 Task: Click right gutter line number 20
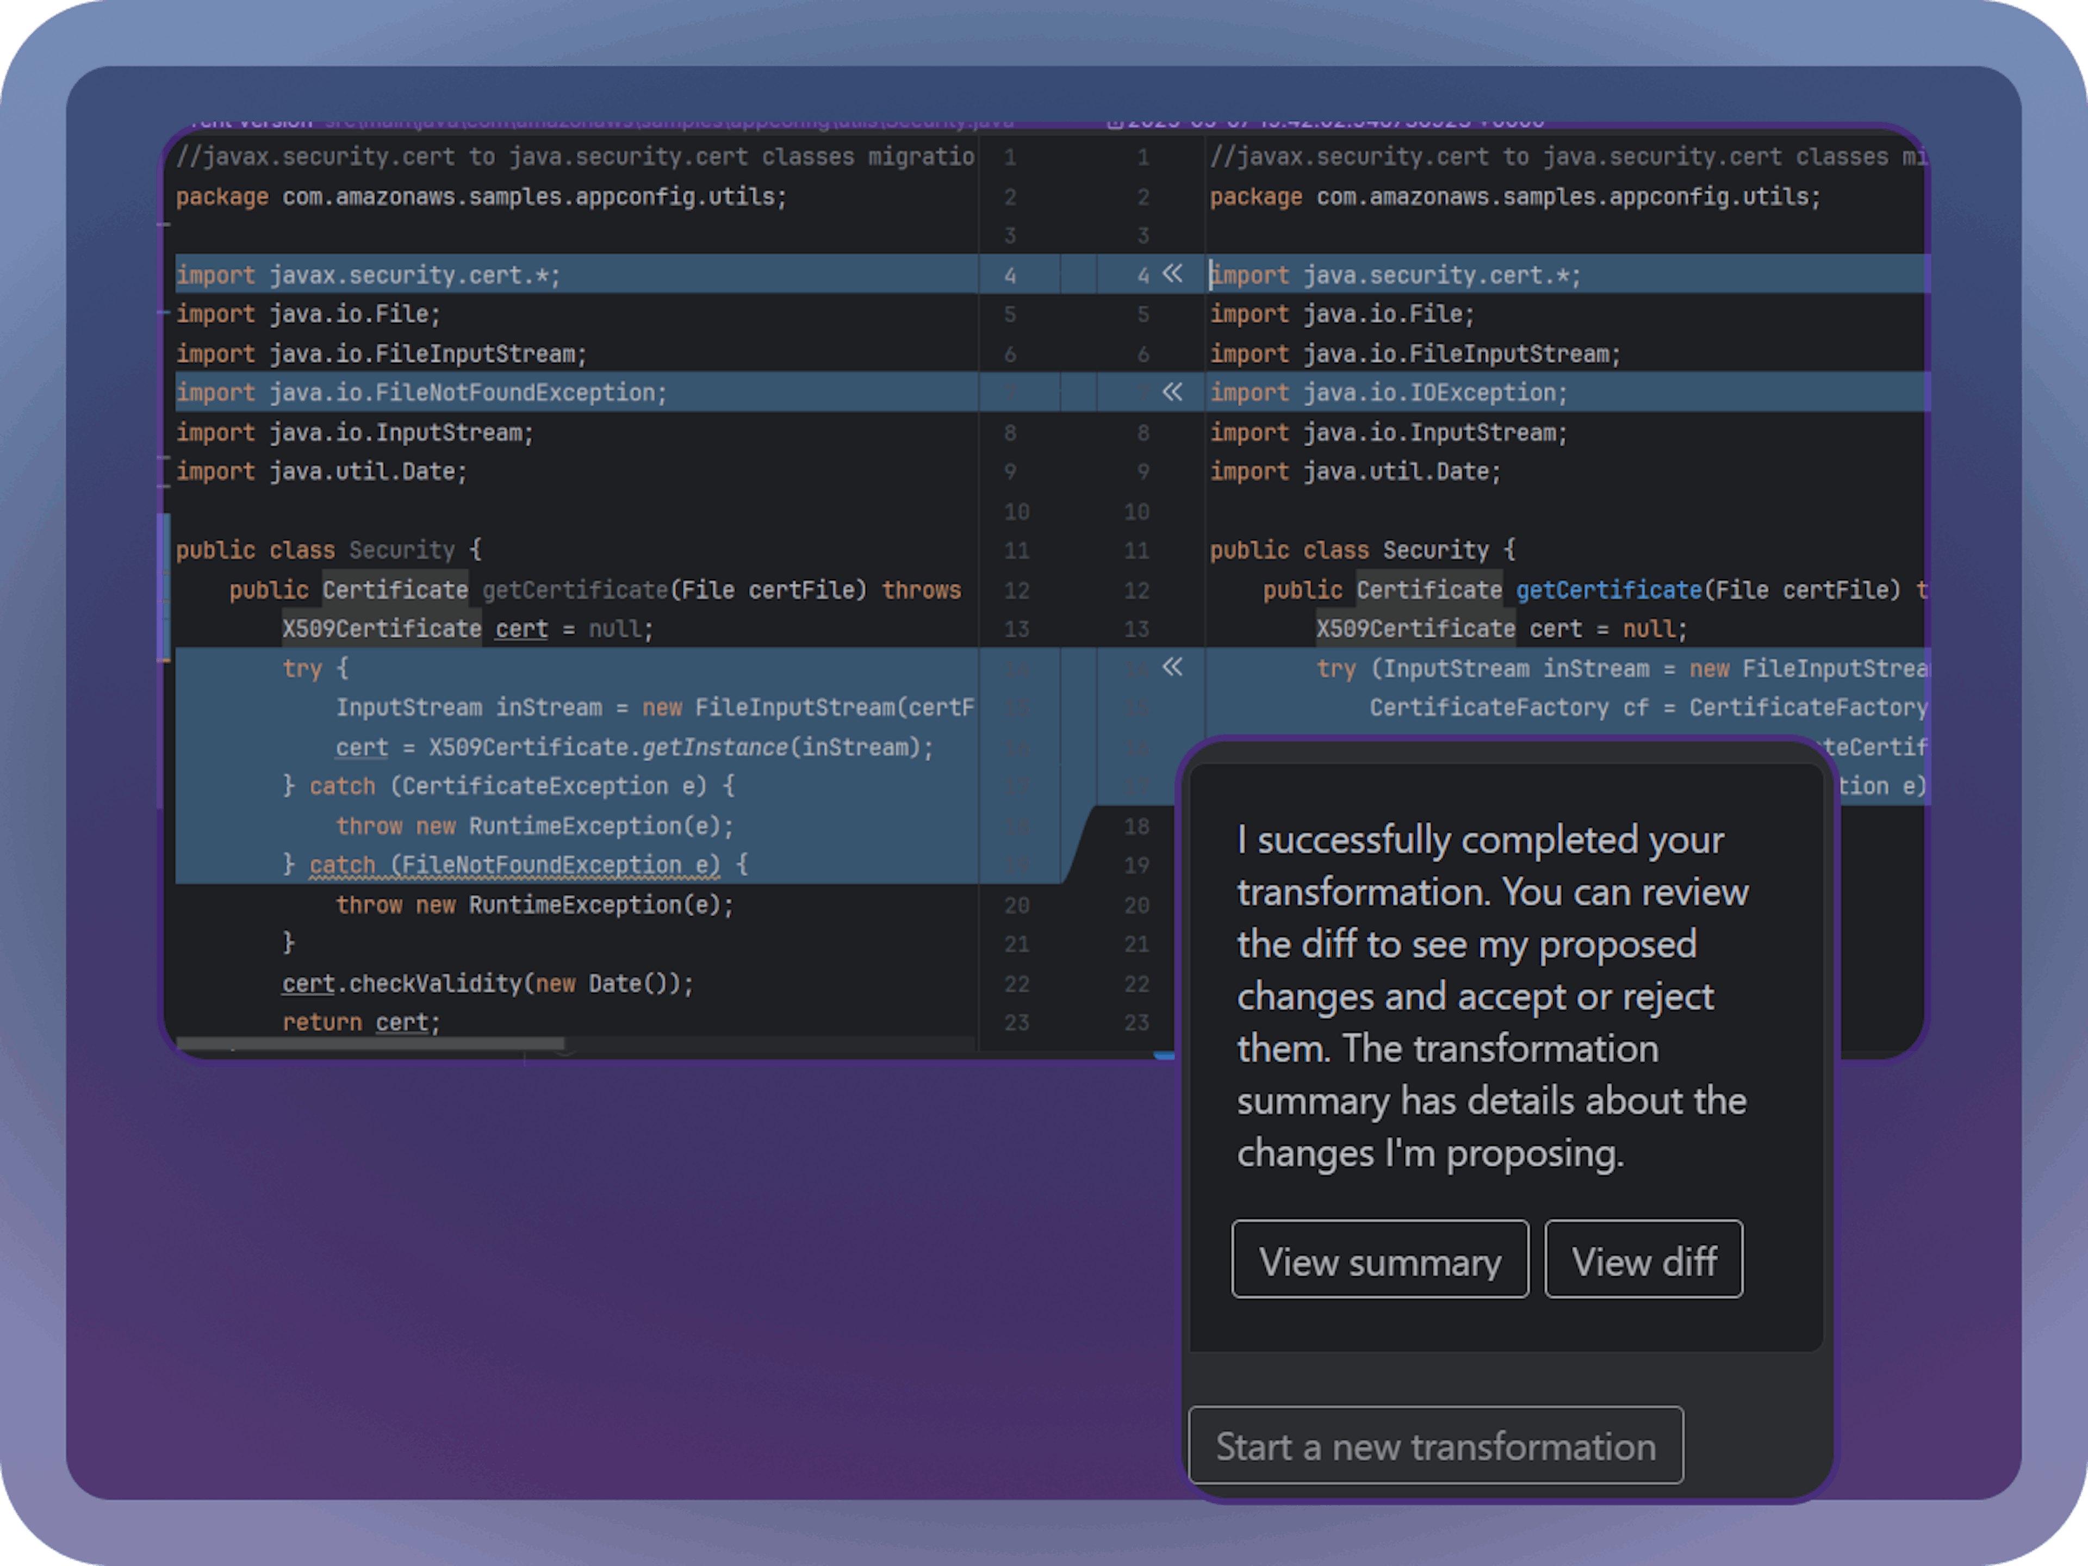[1135, 905]
